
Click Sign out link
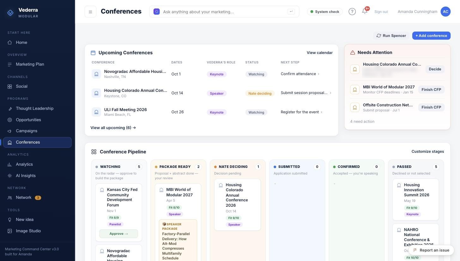tap(381, 12)
